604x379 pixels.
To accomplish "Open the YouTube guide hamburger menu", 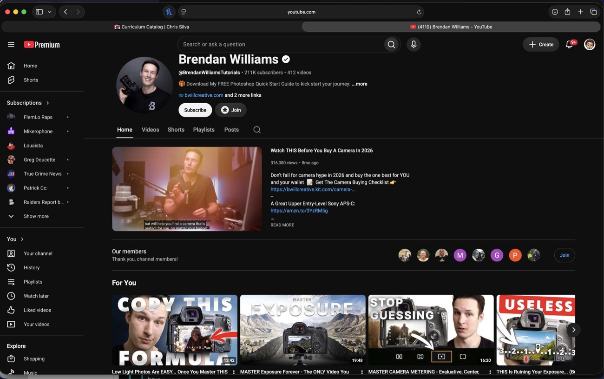I will coord(11,45).
